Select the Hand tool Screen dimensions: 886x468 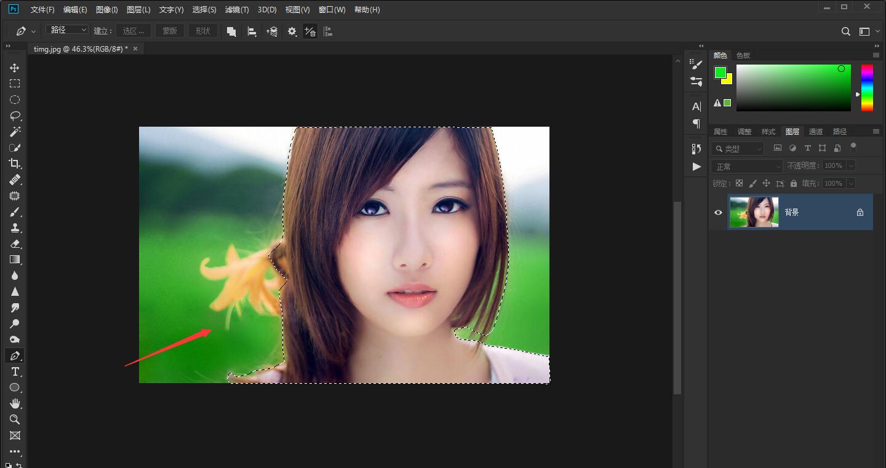tap(15, 403)
